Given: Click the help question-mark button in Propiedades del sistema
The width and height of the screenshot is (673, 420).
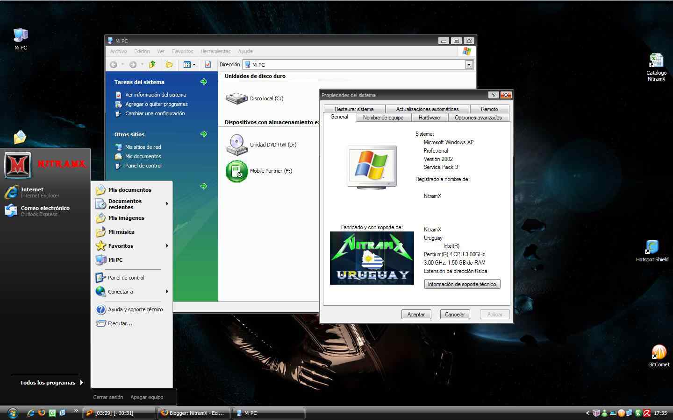Looking at the screenshot, I should tap(493, 95).
